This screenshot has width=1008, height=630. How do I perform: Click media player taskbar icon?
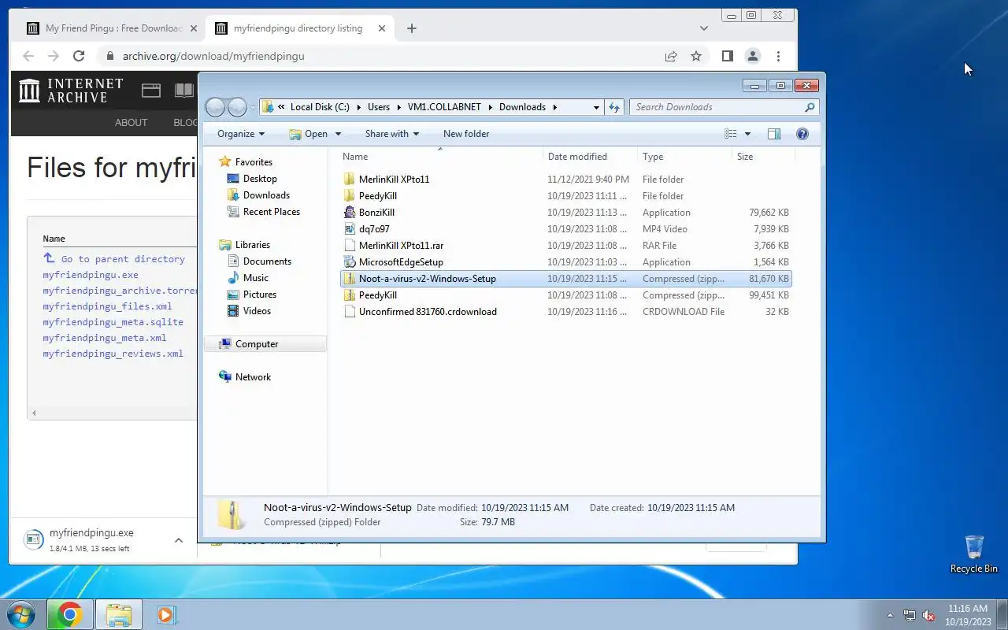(x=166, y=614)
